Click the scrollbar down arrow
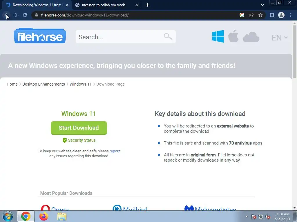Viewport: 297px width, 222px height. [x=295, y=208]
